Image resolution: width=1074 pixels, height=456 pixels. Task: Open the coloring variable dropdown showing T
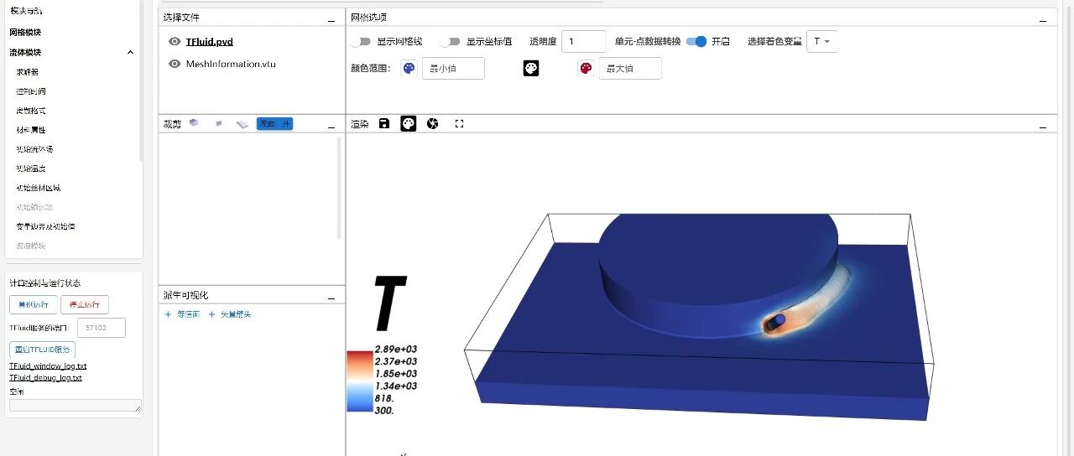click(x=821, y=41)
